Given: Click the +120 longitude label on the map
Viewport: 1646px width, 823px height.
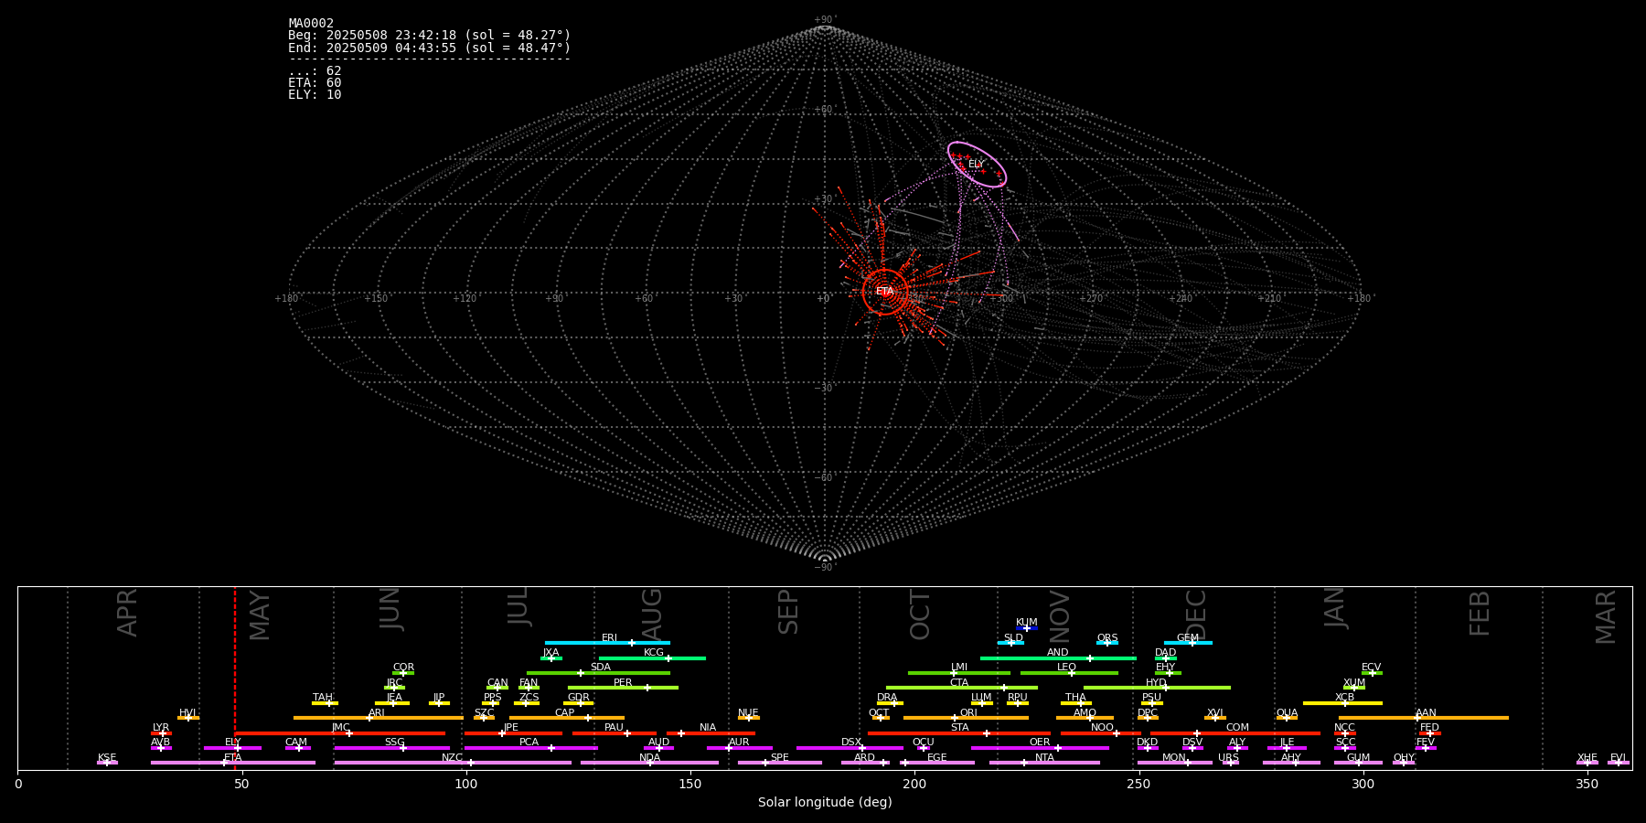Looking at the screenshot, I should coord(465,298).
